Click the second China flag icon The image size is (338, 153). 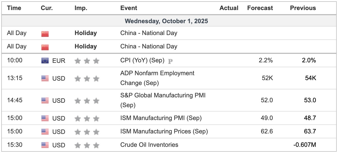[x=45, y=47]
